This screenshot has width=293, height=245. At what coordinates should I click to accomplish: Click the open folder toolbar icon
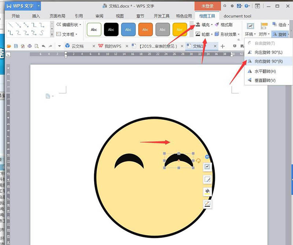coord(9,46)
